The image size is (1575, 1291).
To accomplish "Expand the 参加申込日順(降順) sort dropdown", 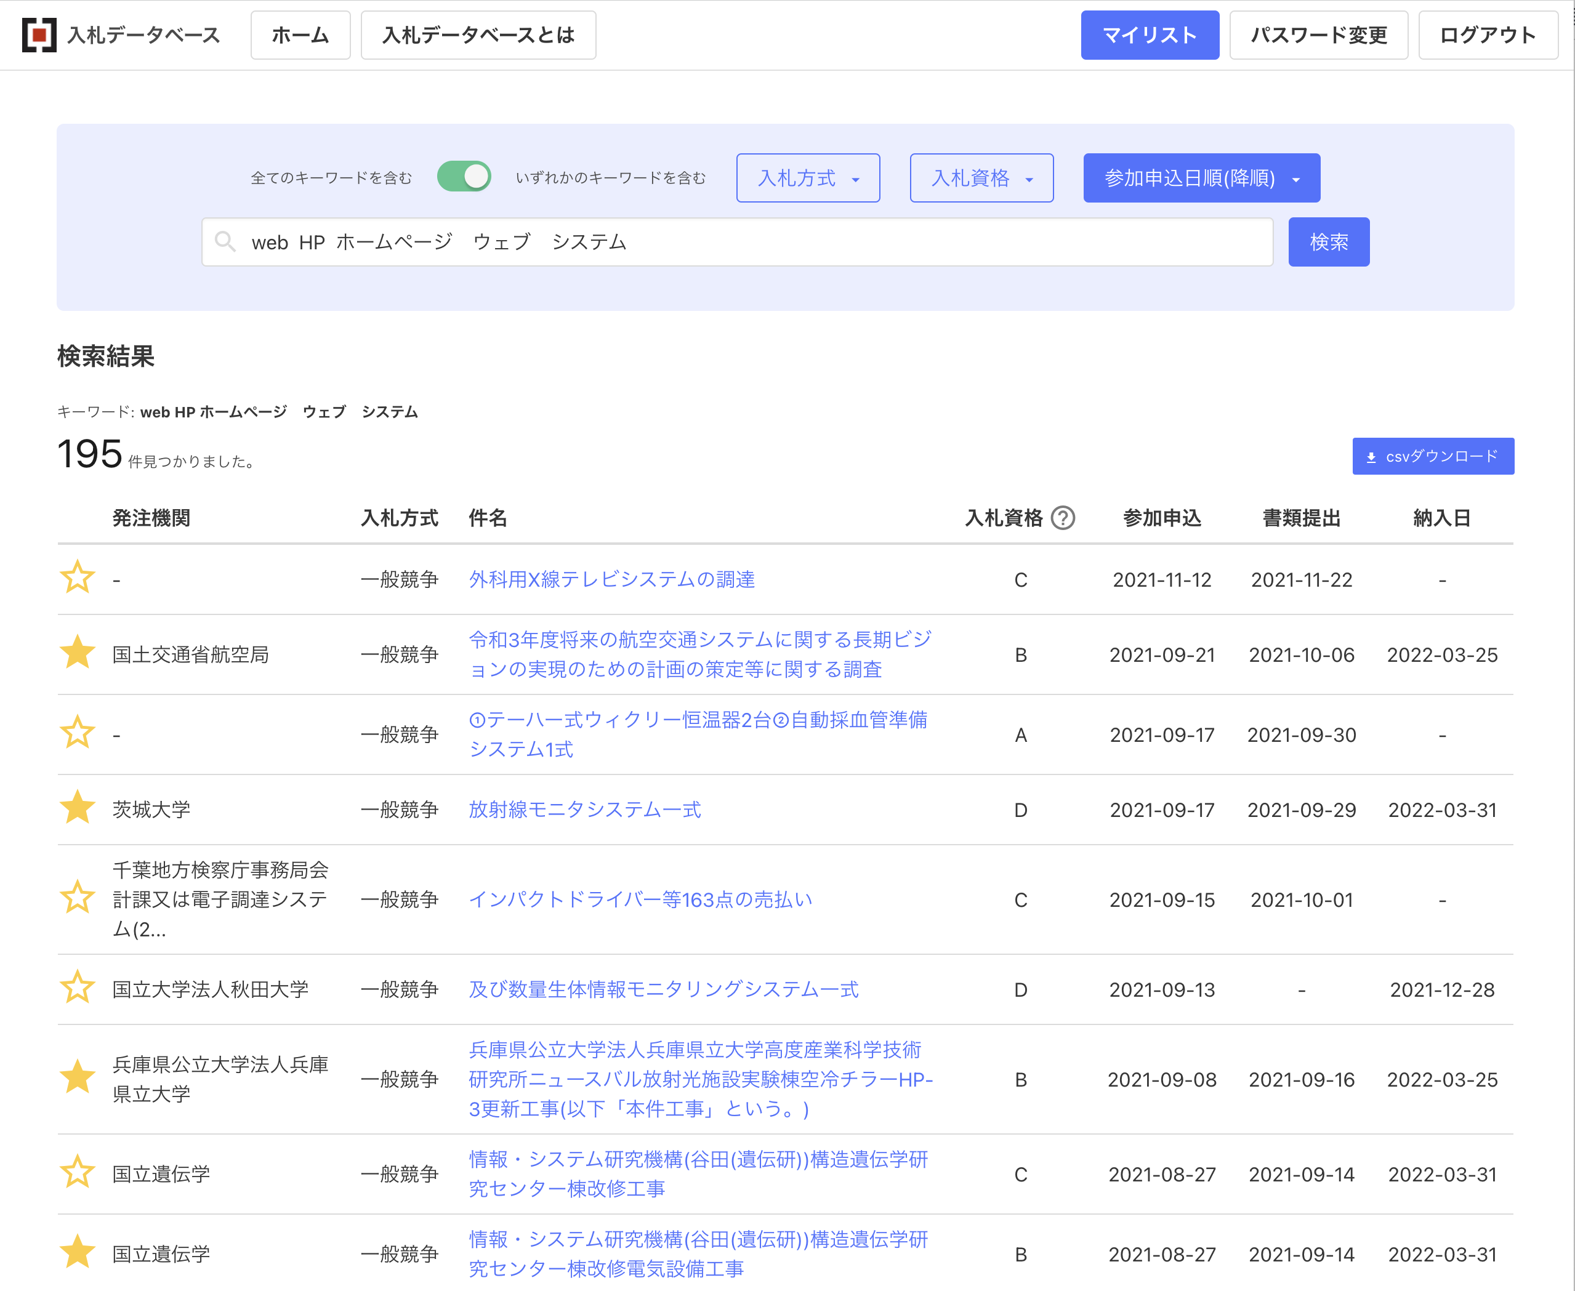I will [1201, 178].
